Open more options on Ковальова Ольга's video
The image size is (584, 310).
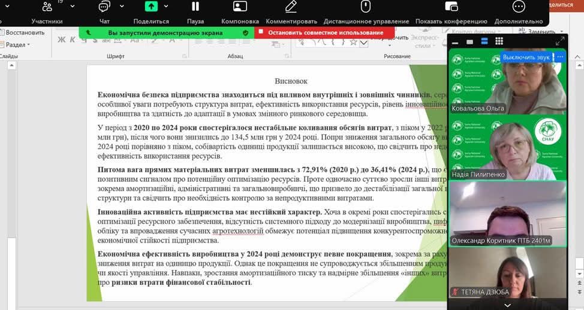click(559, 57)
